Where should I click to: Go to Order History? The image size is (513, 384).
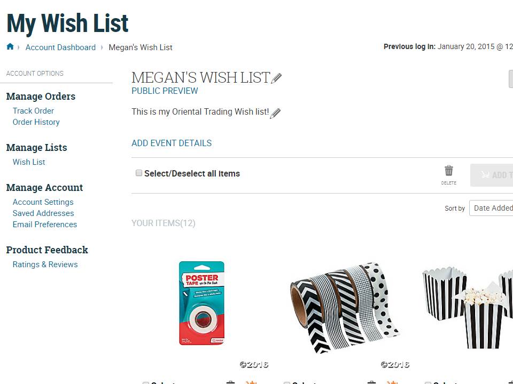[36, 122]
